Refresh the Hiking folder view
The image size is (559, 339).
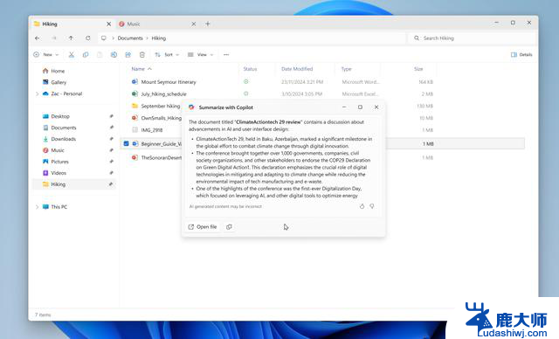(x=87, y=38)
